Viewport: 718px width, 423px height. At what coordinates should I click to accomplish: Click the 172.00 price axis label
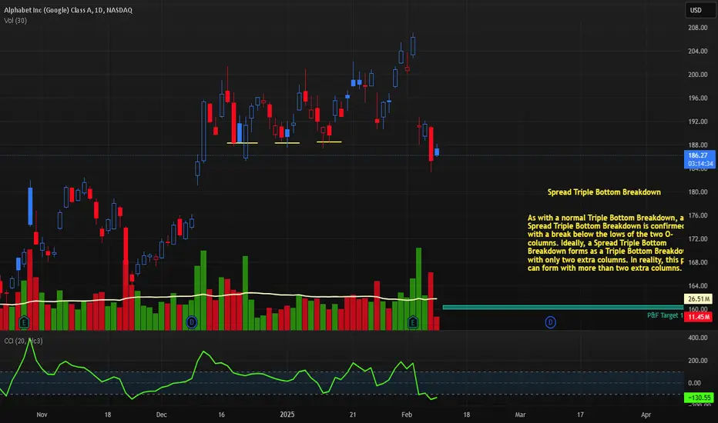click(698, 238)
